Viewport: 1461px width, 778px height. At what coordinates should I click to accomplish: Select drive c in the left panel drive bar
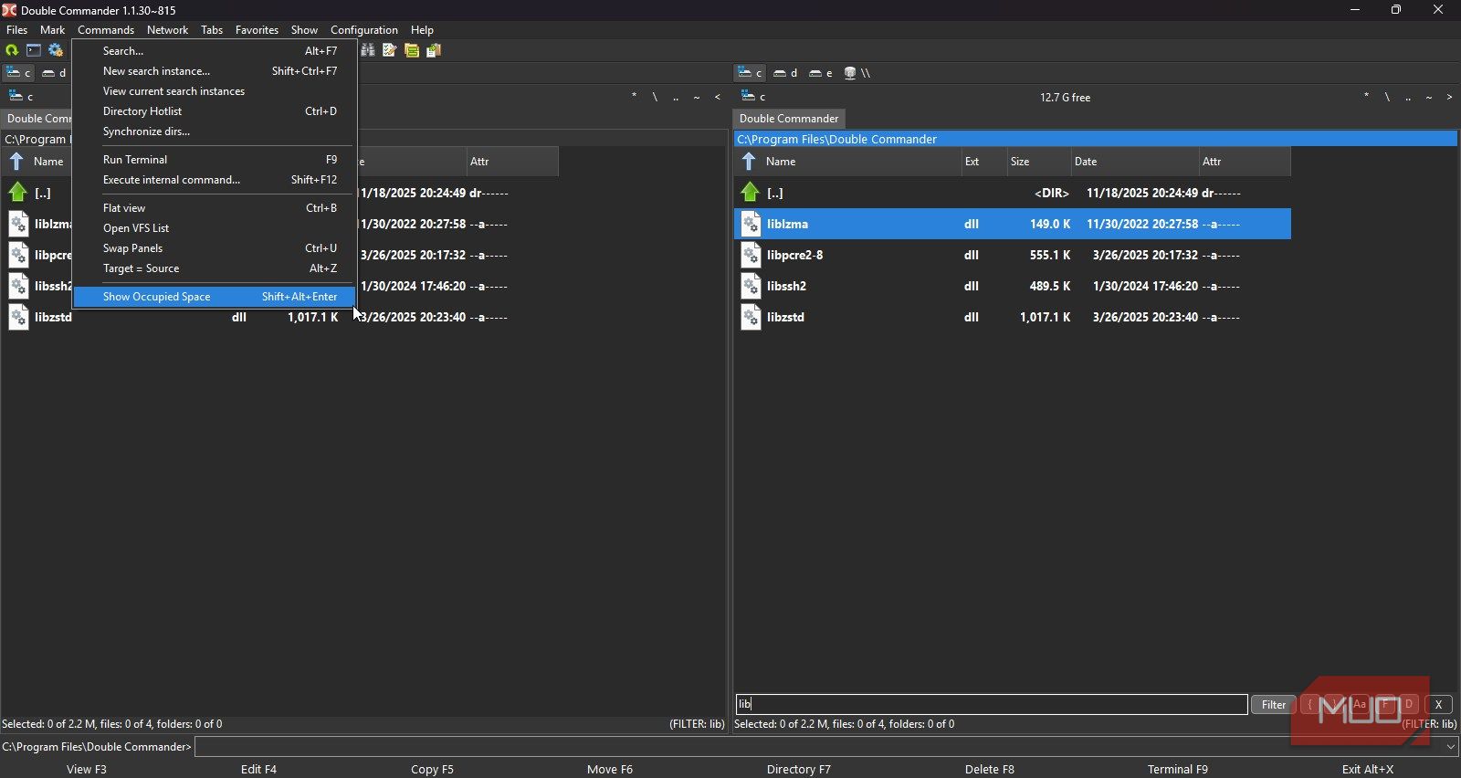tap(18, 73)
